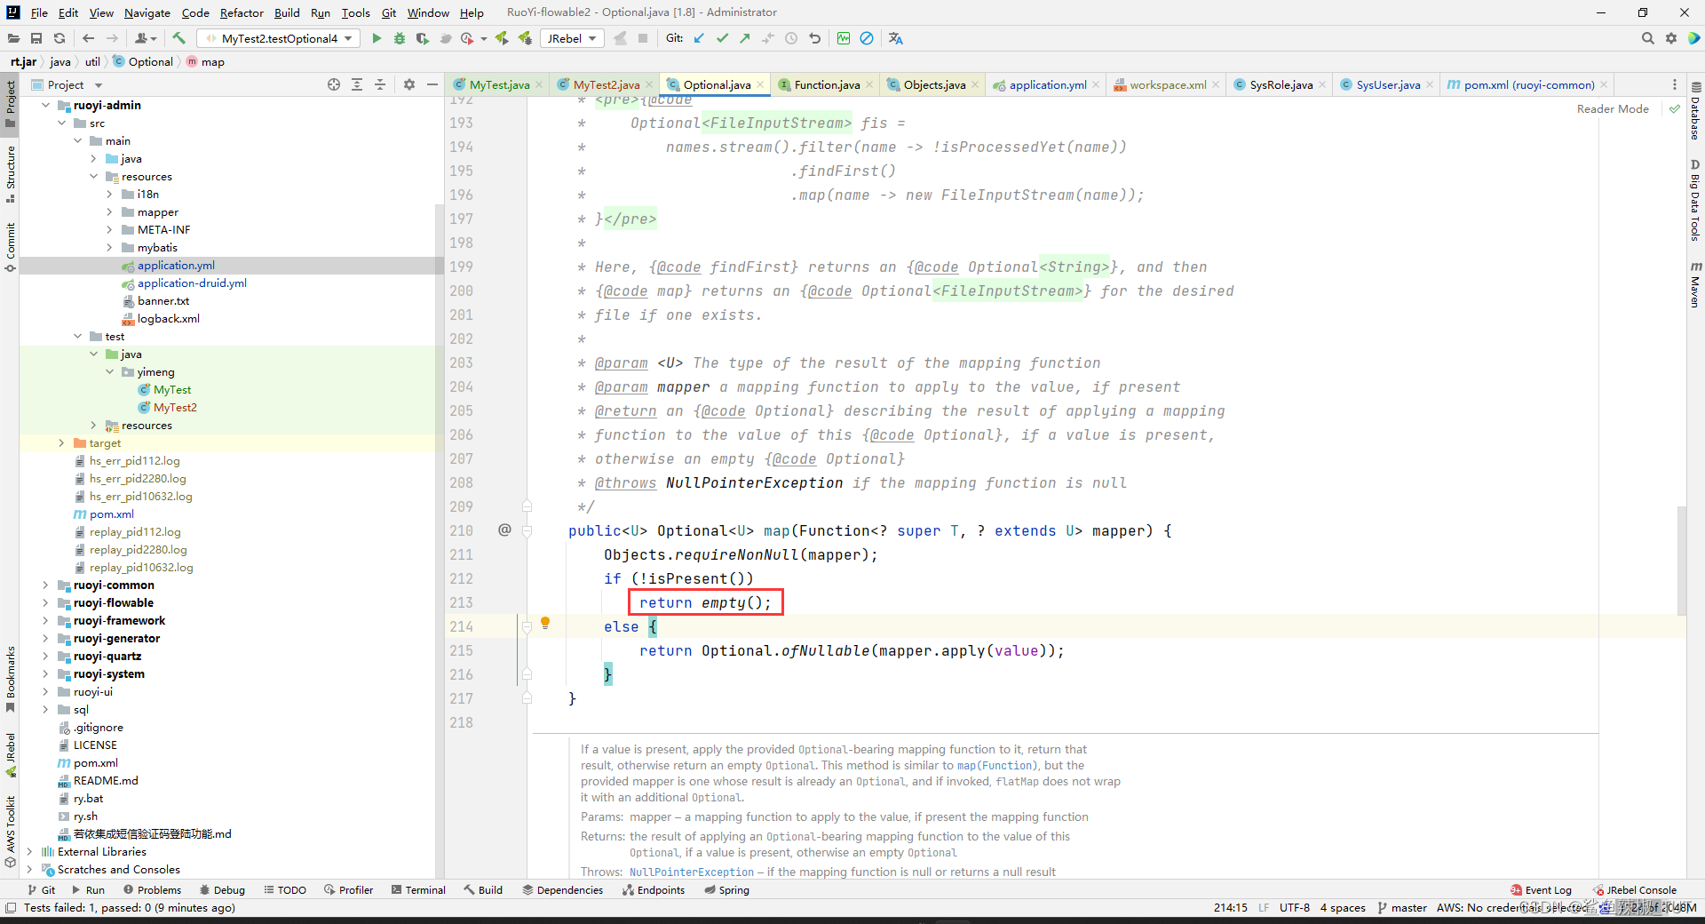The width and height of the screenshot is (1705, 924).
Task: Roll back changes with the undo arrow icon
Action: tap(814, 38)
